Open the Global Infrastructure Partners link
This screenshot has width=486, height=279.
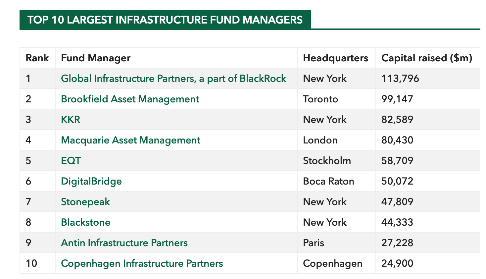[173, 79]
